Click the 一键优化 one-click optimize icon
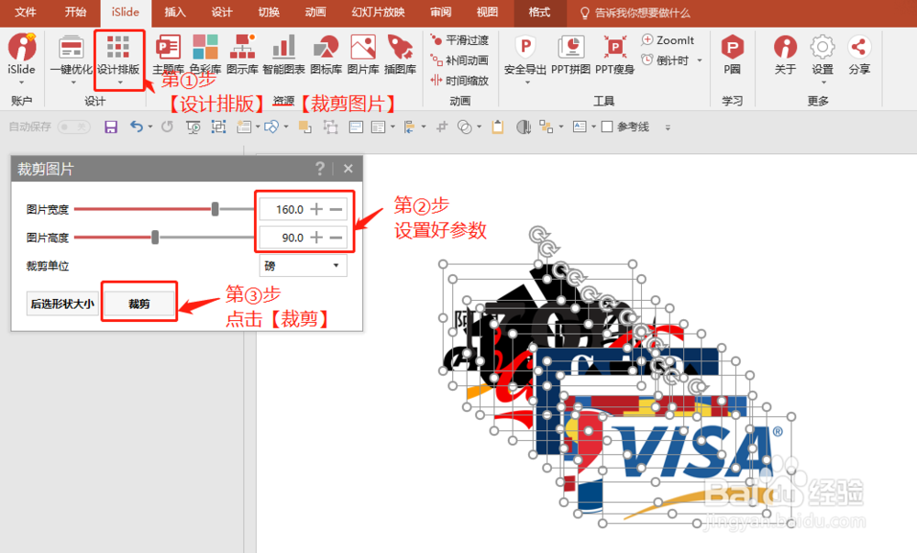This screenshot has height=553, width=917. pyautogui.click(x=72, y=48)
